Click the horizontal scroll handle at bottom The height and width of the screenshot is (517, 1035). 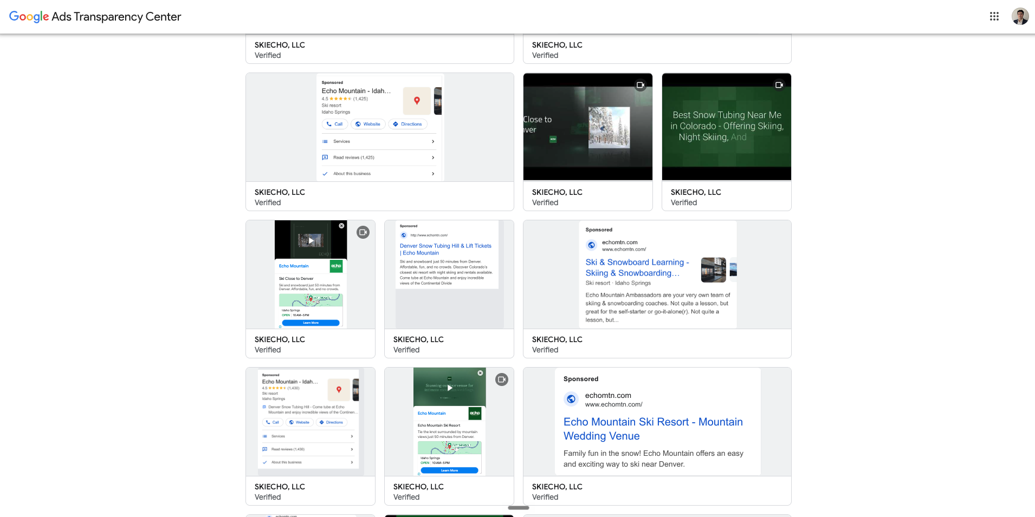coord(519,508)
